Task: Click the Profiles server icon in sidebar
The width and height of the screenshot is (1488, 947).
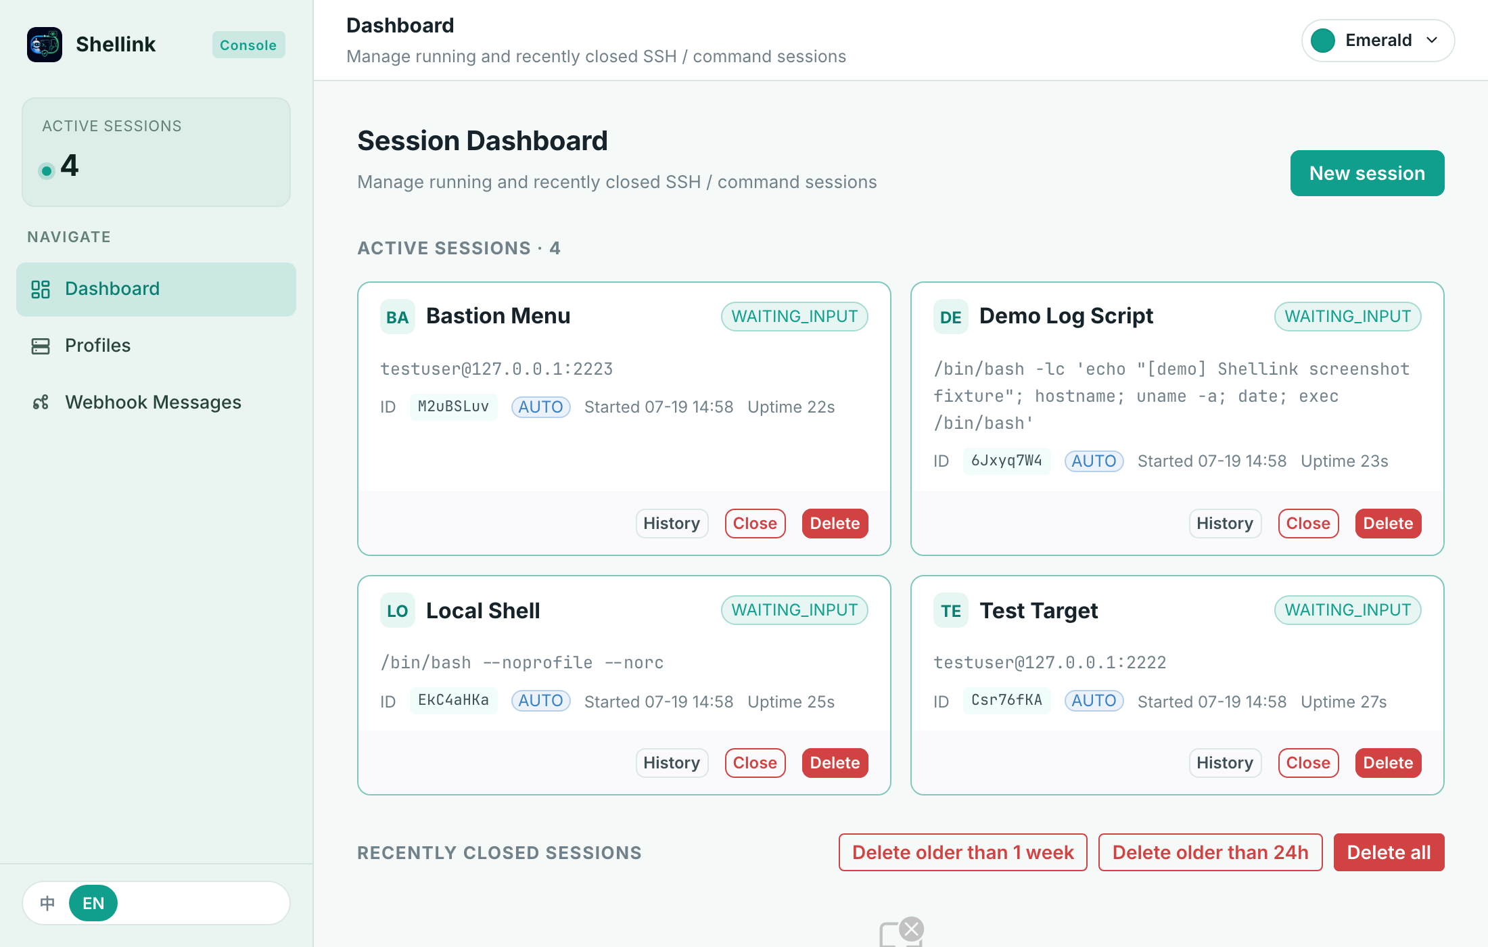Action: tap(41, 346)
